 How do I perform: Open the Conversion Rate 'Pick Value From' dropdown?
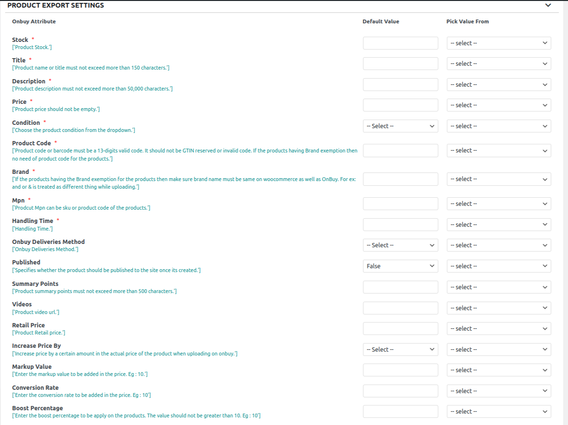pos(499,391)
